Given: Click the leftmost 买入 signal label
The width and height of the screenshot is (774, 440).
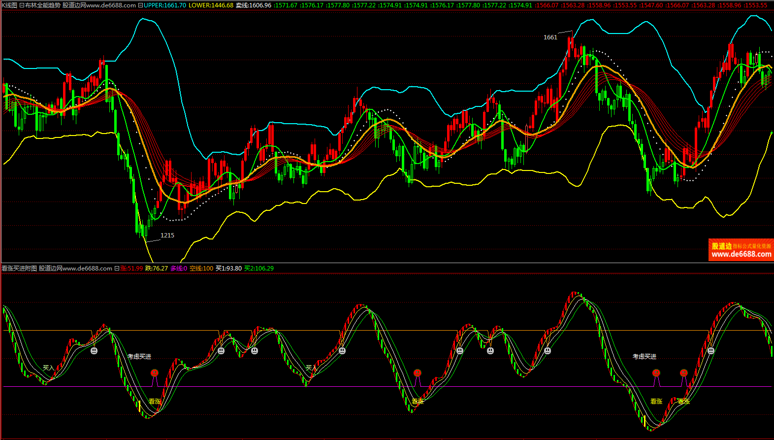Looking at the screenshot, I should [x=48, y=368].
